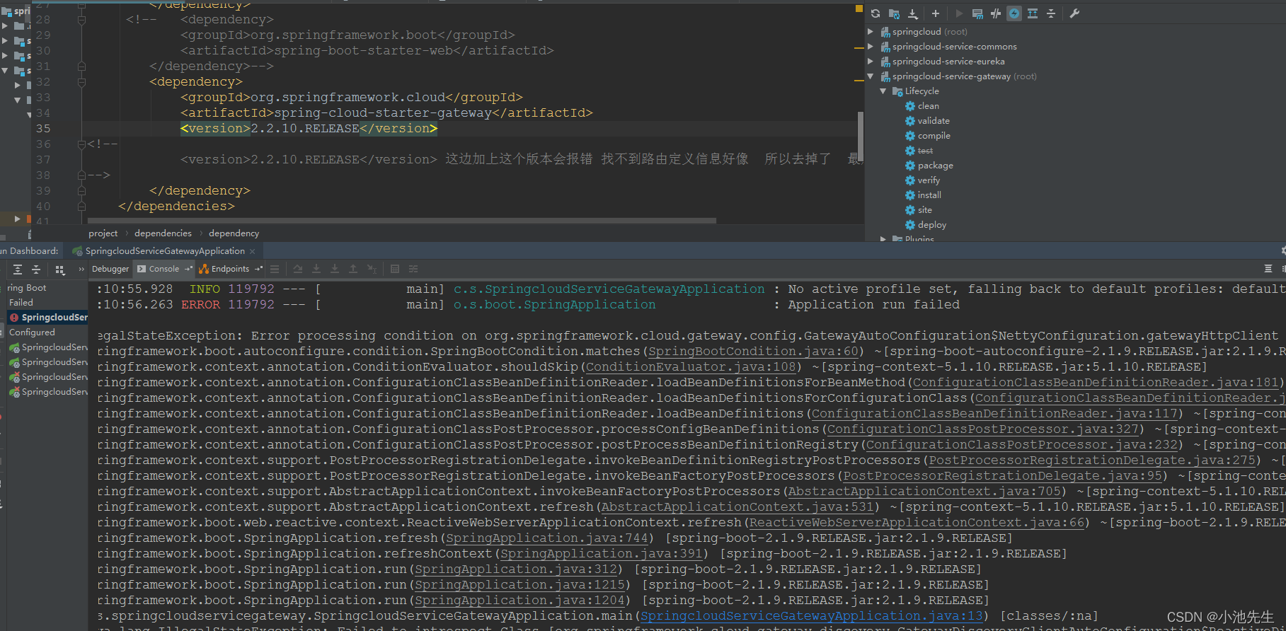Open Run Dashboard group-by options icon
The height and width of the screenshot is (631, 1286).
coord(59,270)
